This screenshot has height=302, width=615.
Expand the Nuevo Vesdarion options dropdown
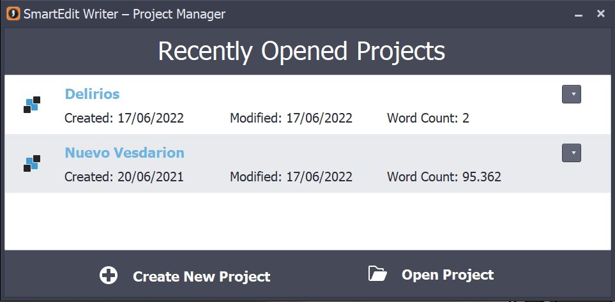(x=572, y=153)
